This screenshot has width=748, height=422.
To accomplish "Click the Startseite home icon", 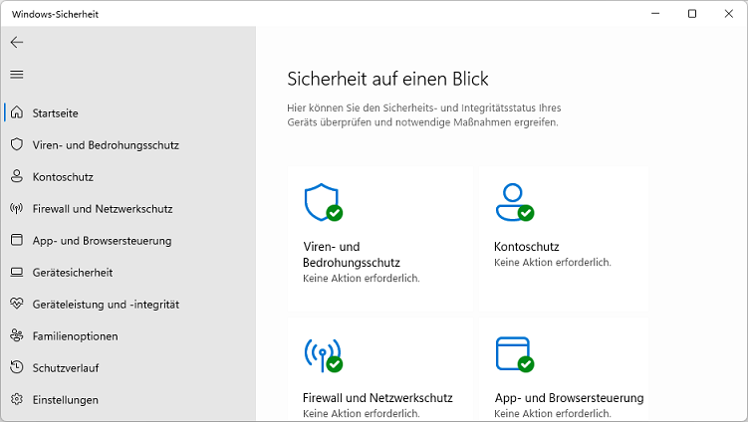I will pos(17,112).
